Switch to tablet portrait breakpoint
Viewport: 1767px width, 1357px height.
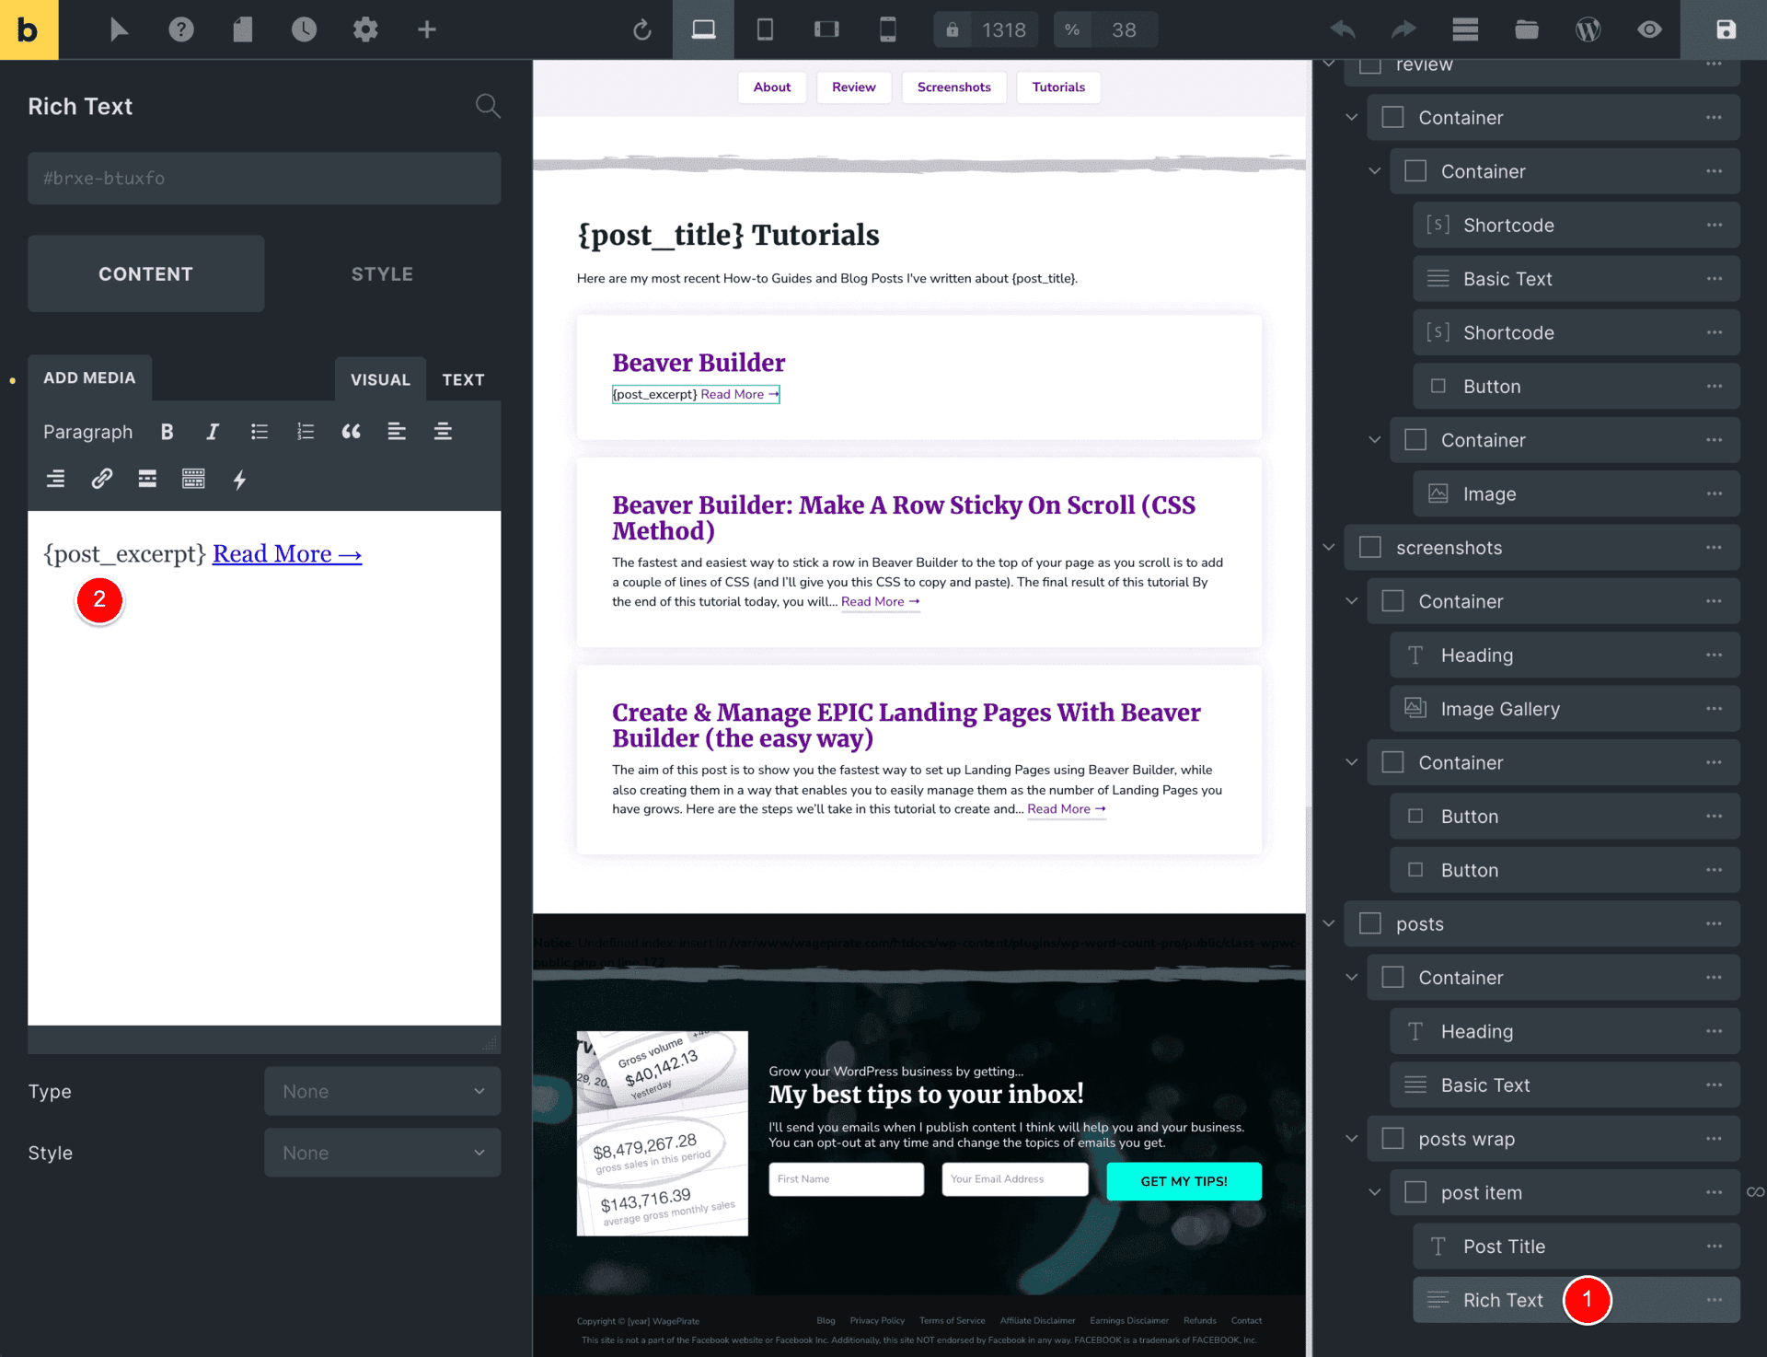[765, 29]
